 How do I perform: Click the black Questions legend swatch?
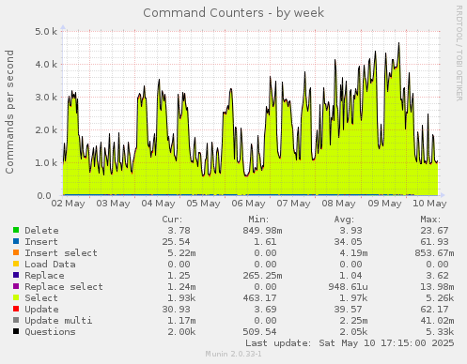coord(16,331)
